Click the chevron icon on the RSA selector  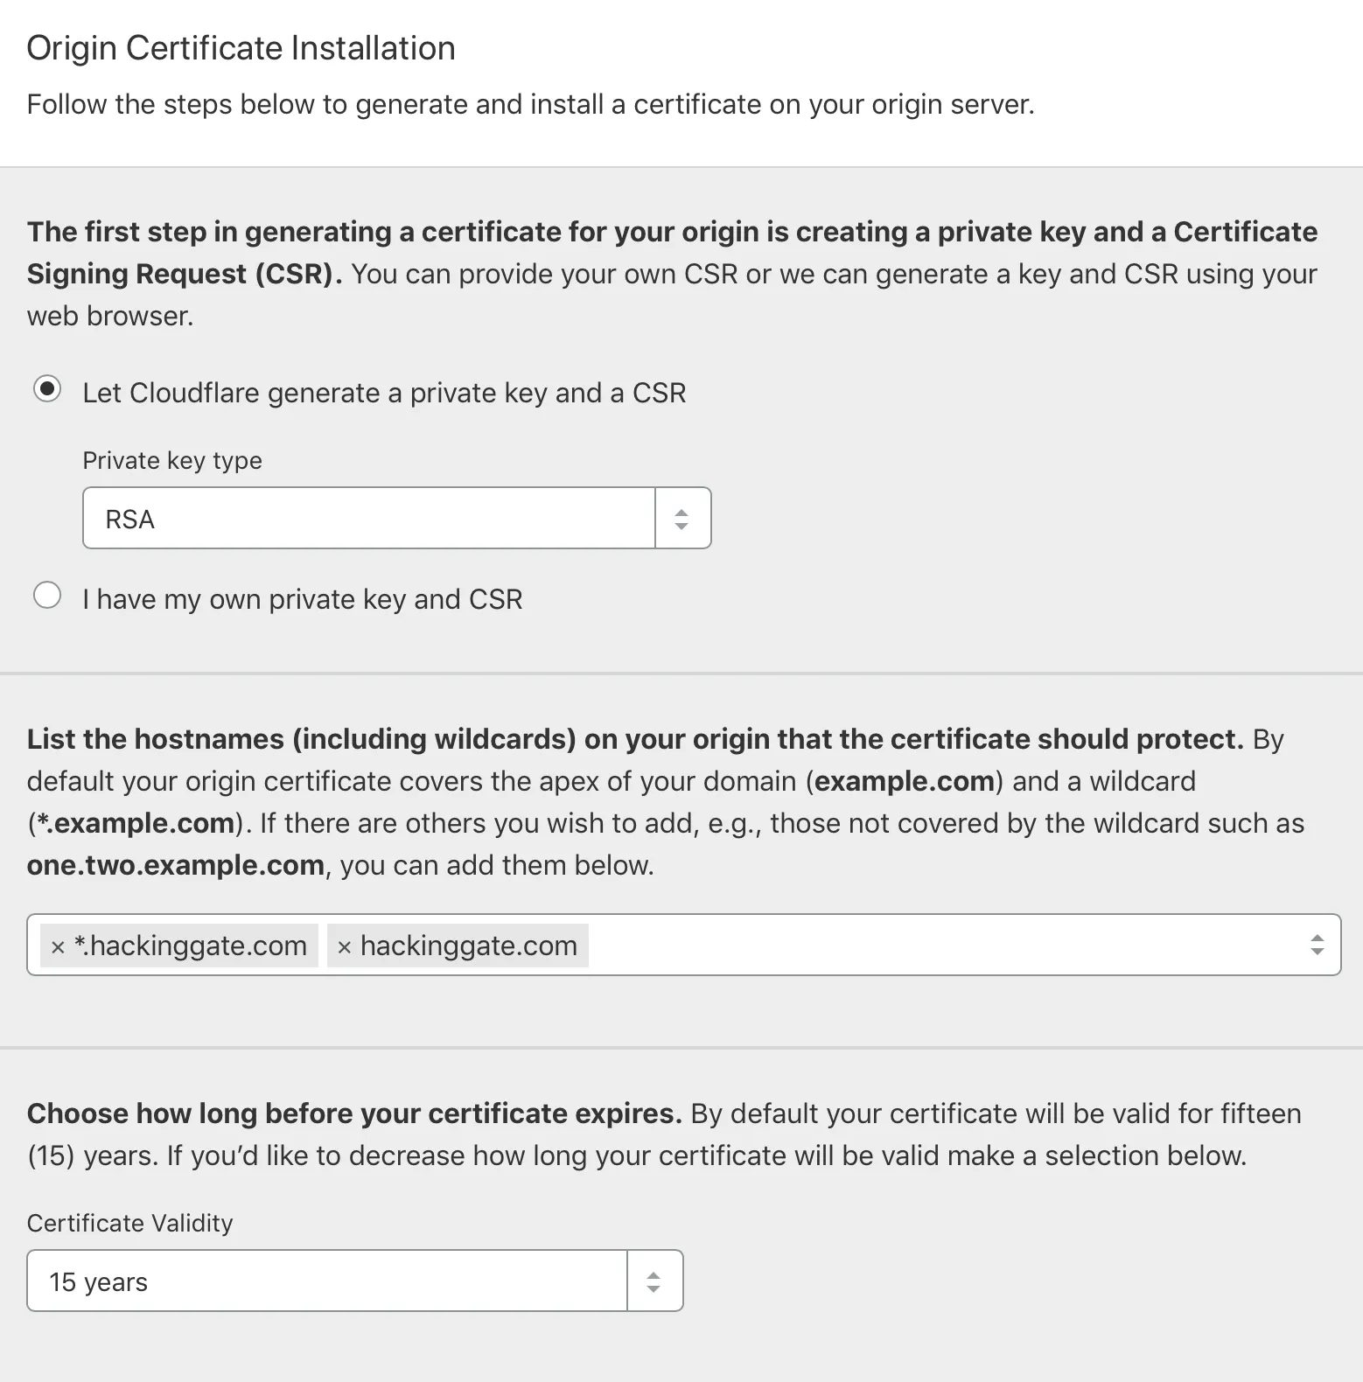pyautogui.click(x=683, y=518)
